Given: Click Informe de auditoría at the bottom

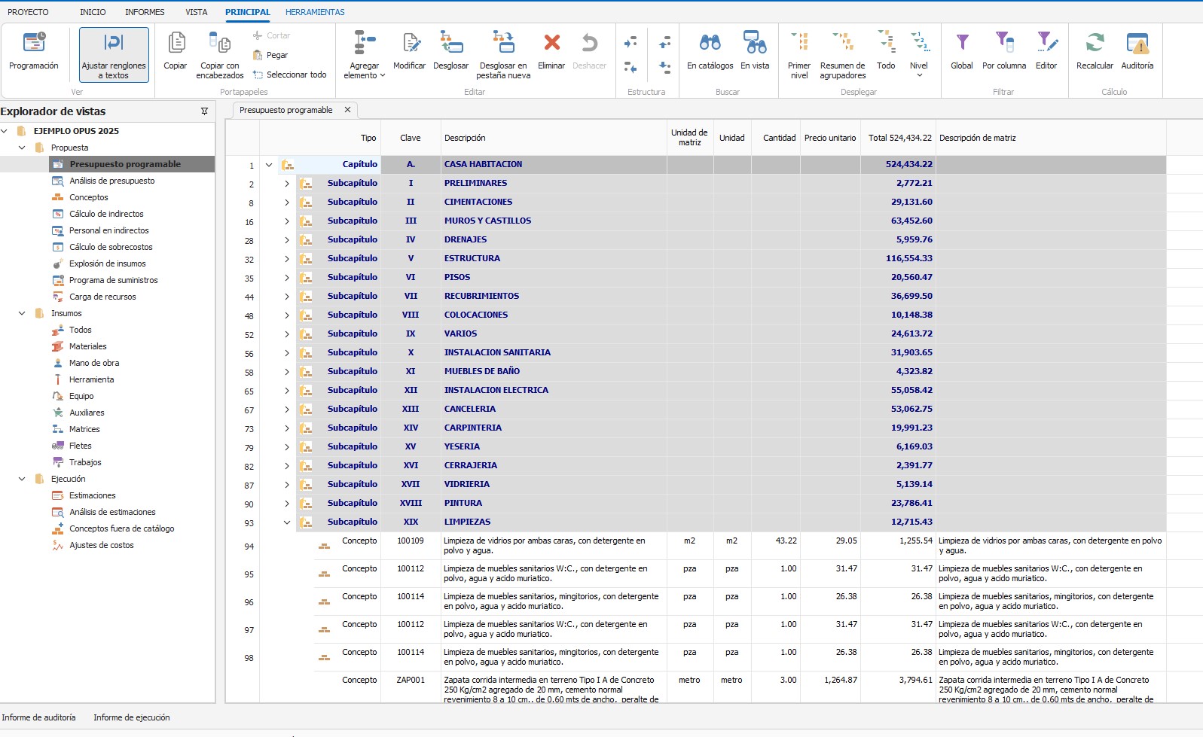Looking at the screenshot, I should pos(38,717).
